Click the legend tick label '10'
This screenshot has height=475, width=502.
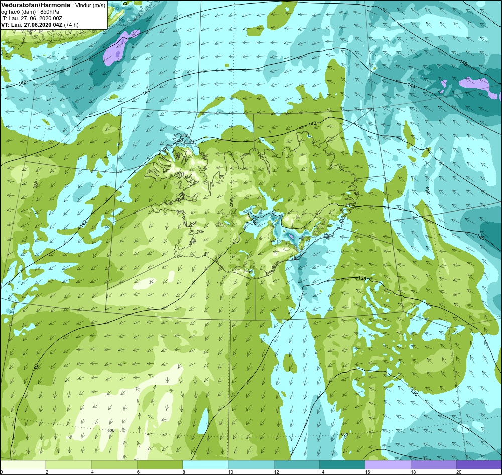pyautogui.click(x=230, y=472)
